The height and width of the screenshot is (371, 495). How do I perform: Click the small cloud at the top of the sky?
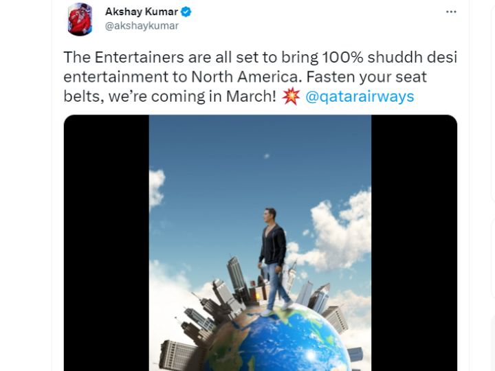pyautogui.click(x=267, y=156)
